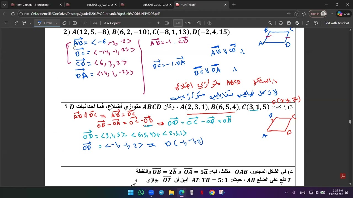Open PDF settings gear

pos(316,23)
